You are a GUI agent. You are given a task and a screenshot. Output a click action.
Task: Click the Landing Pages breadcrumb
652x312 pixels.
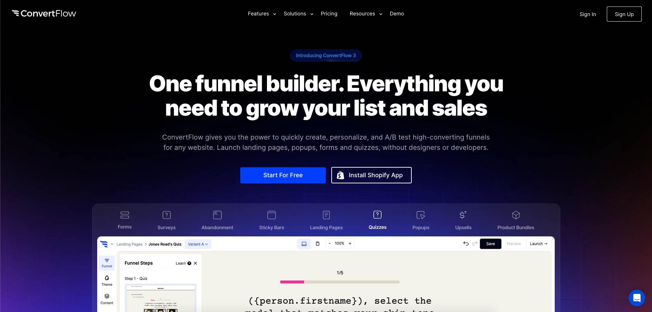tap(129, 244)
